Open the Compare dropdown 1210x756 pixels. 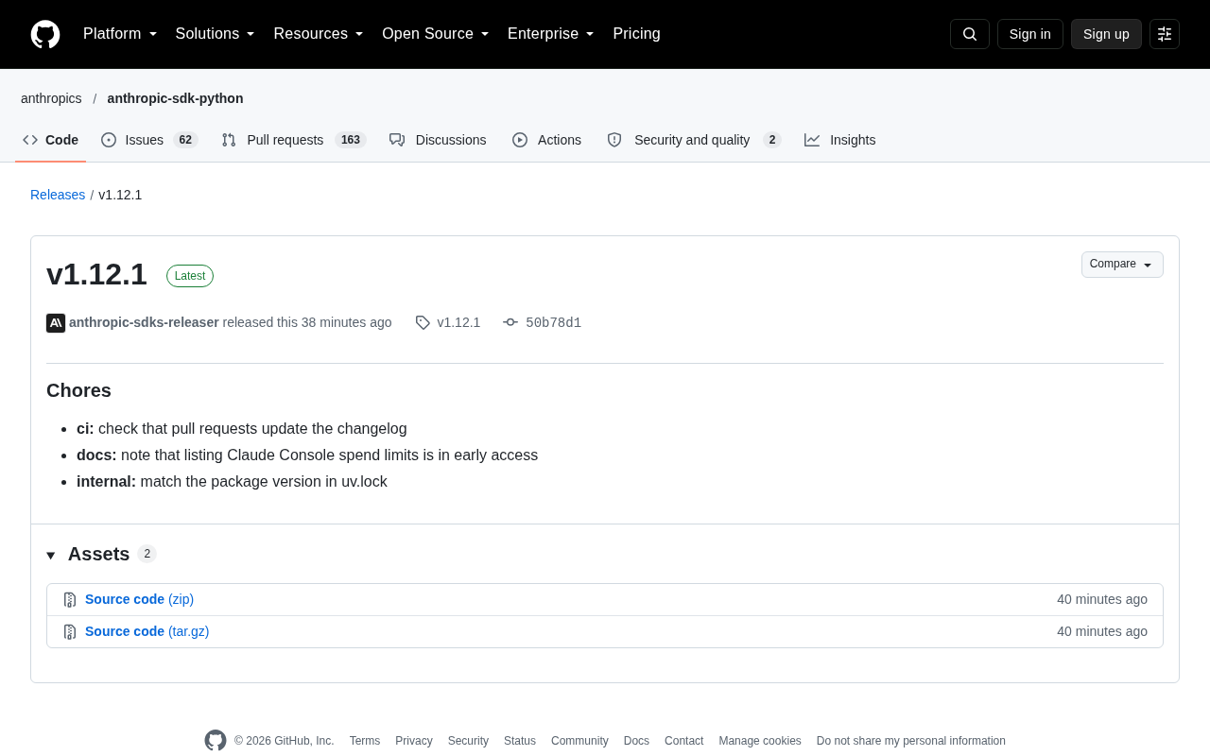[1122, 265]
